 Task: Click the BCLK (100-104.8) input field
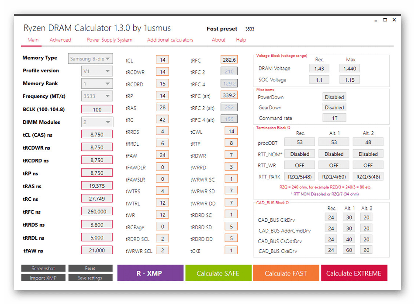coord(97,109)
